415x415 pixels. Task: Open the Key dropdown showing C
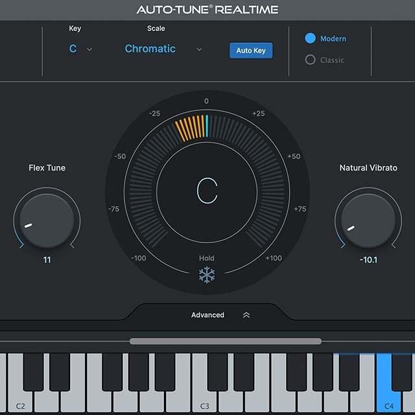(73, 49)
